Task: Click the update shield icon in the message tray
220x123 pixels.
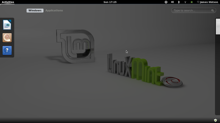Action: click(x=215, y=120)
